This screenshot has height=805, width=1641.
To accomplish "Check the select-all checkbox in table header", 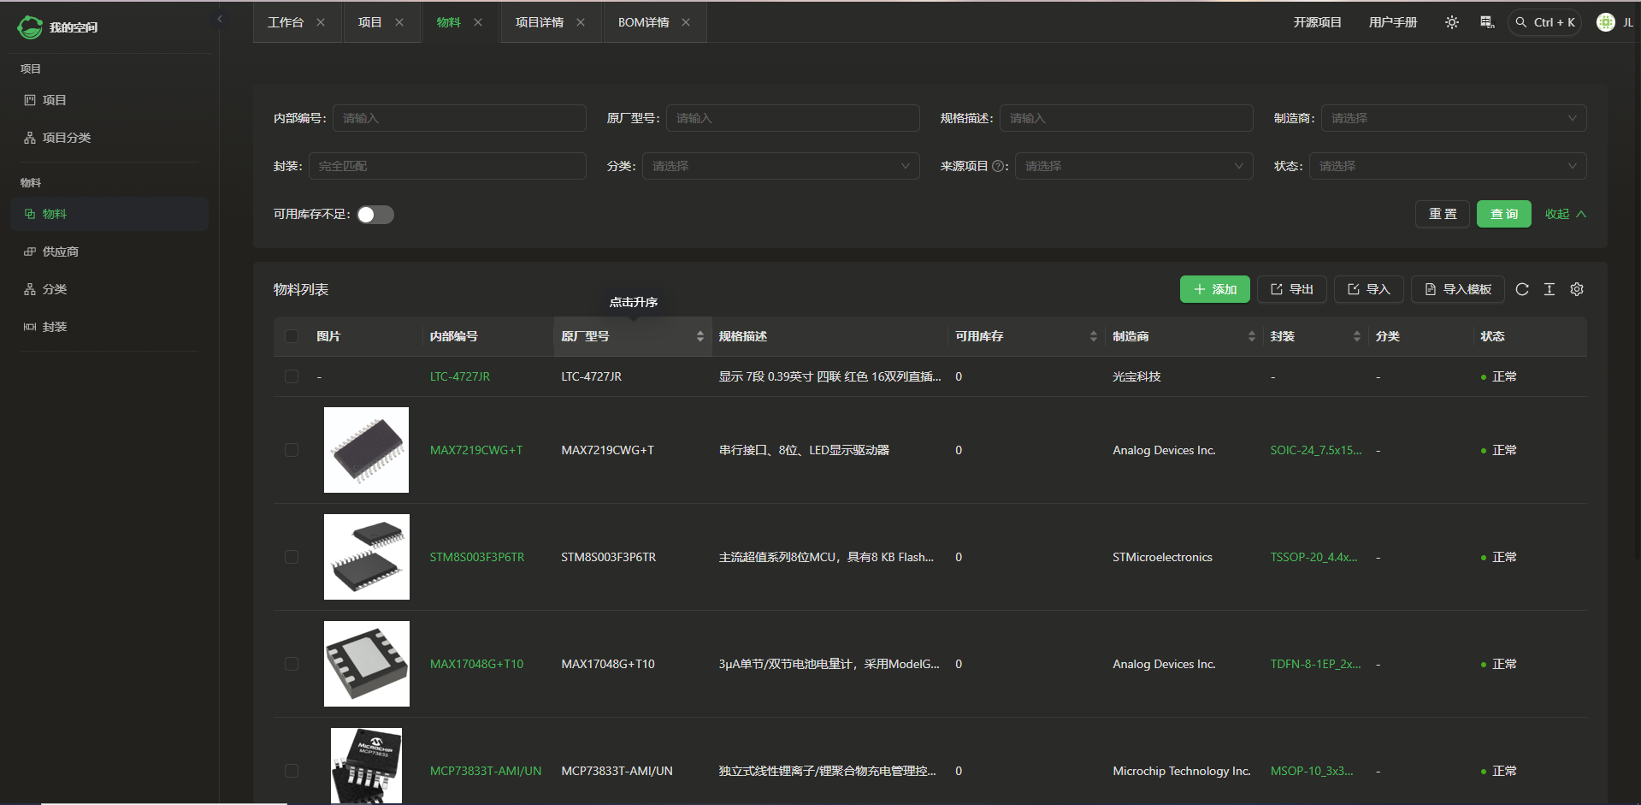I will [292, 336].
